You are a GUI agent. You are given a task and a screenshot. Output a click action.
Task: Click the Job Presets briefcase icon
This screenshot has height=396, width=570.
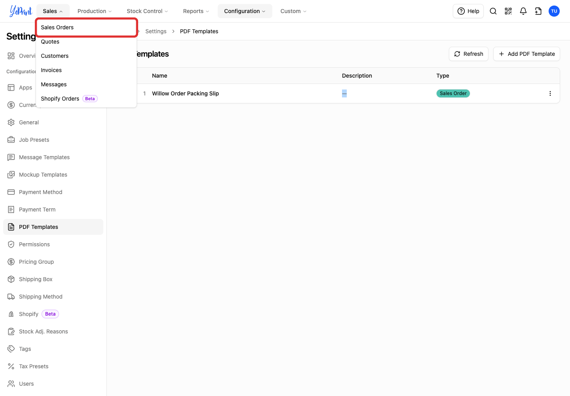[x=11, y=140]
